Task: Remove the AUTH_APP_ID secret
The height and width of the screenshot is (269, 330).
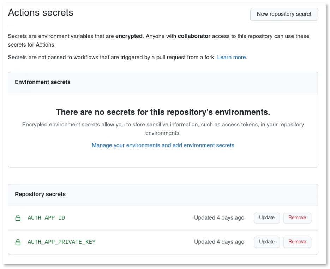Action: (x=297, y=218)
